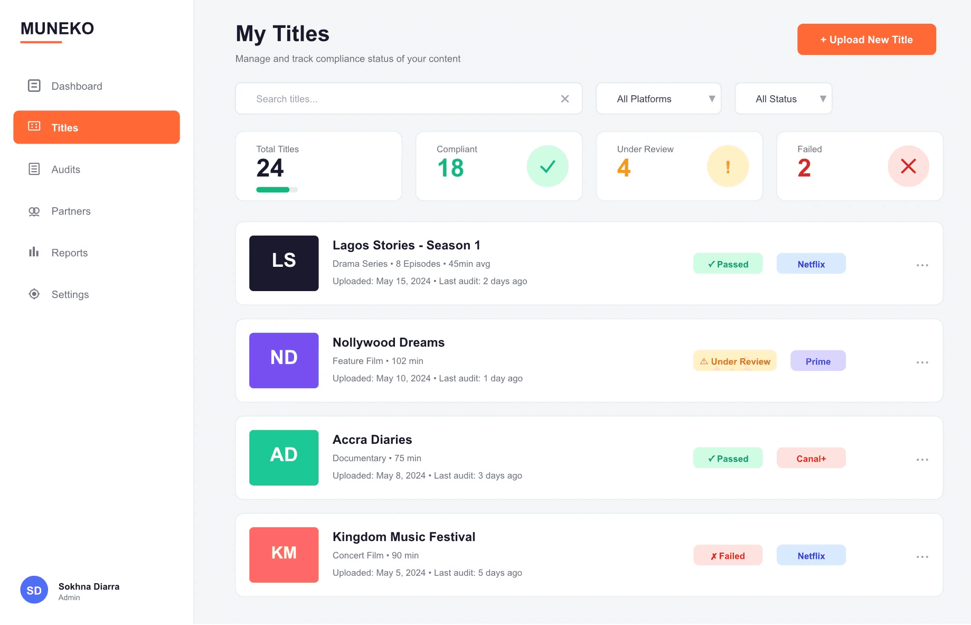Click Netflix tag on Lagos Stories
This screenshot has height=625, width=971.
point(811,264)
